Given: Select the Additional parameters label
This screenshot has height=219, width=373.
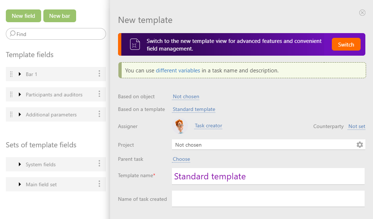Looking at the screenshot, I should coord(51,115).
